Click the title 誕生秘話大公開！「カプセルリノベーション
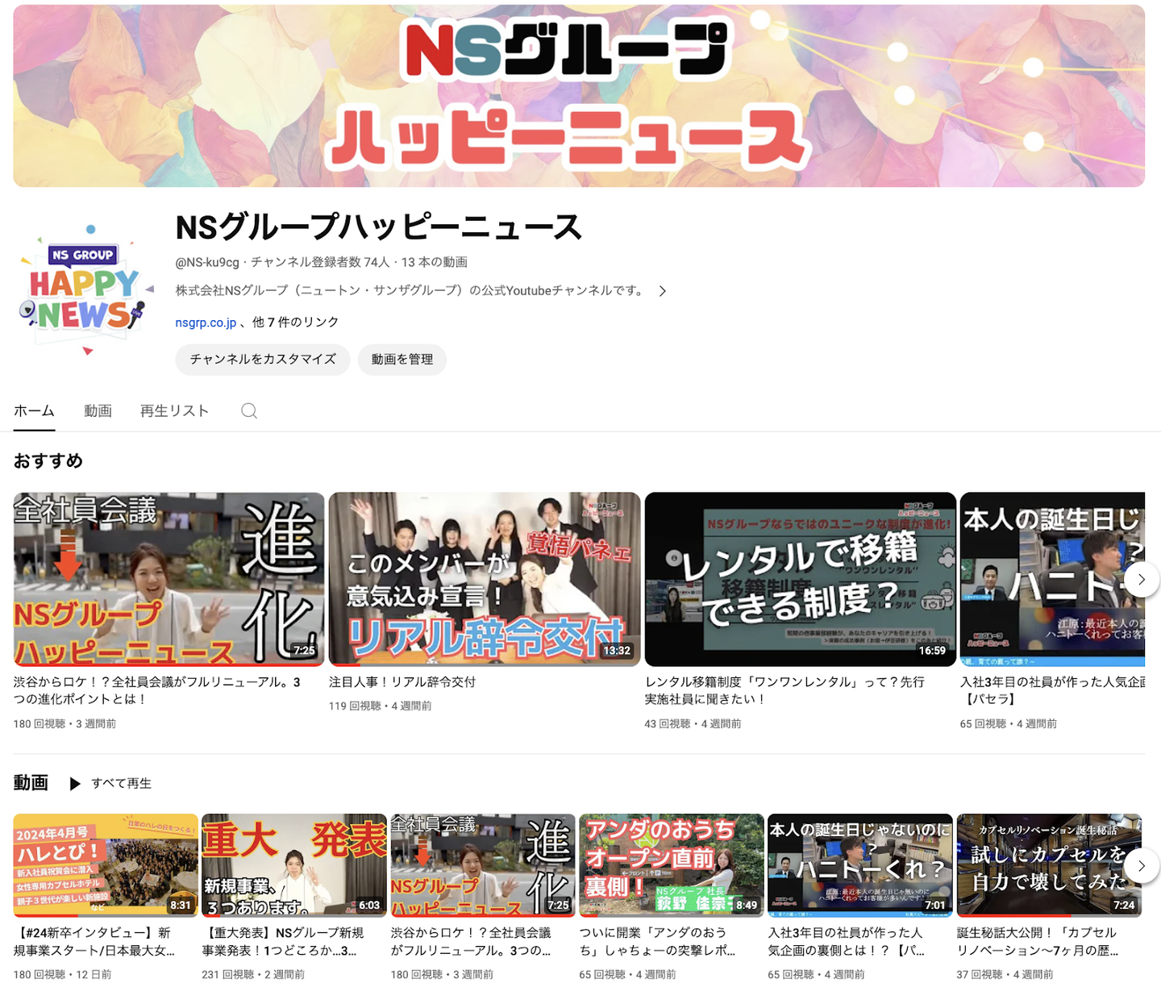Image resolution: width=1161 pixels, height=983 pixels. [x=1038, y=942]
